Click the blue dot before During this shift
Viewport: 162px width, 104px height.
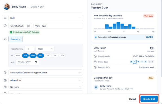pyautogui.click(x=96, y=37)
